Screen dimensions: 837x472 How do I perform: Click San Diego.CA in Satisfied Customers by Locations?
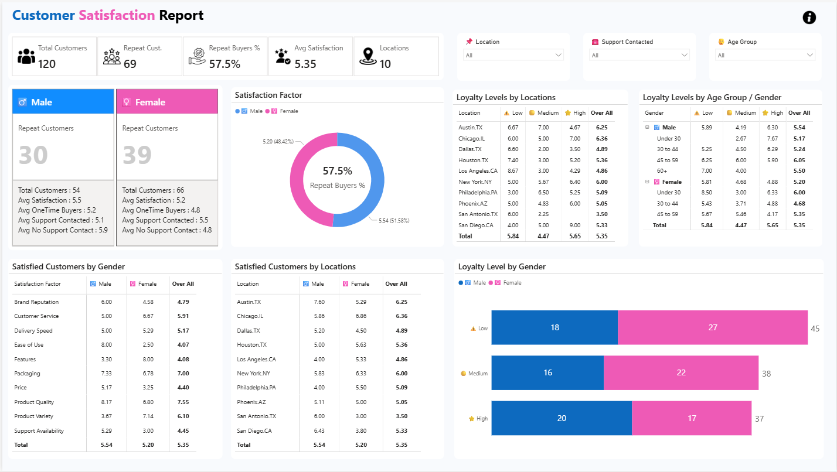pos(328,431)
